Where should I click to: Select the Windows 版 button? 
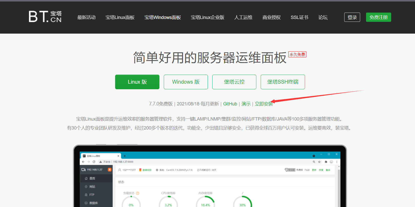pyautogui.click(x=186, y=82)
